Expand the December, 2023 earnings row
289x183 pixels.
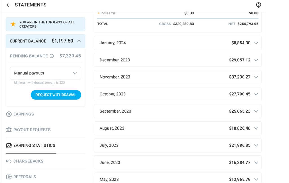point(178,60)
